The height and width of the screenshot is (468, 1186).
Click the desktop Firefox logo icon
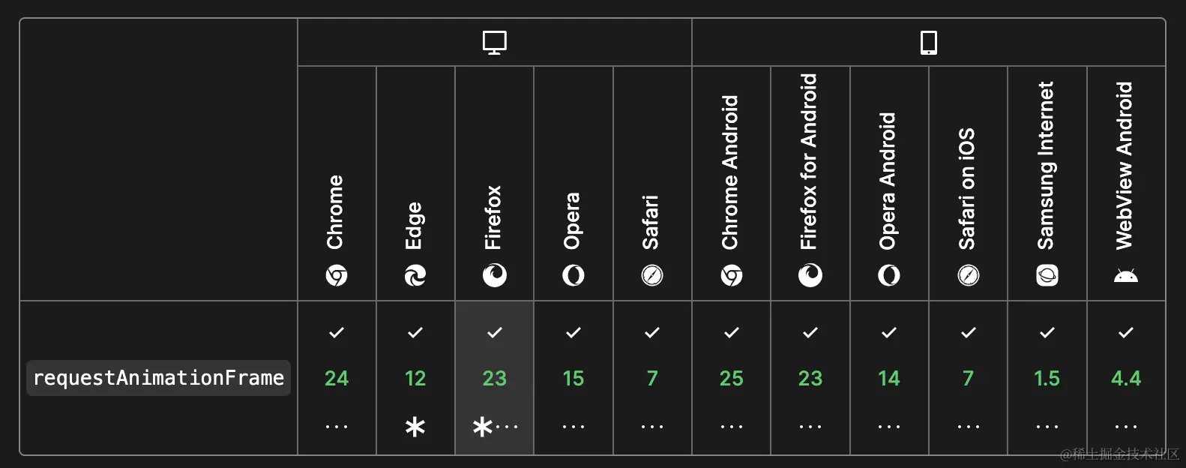coord(494,276)
